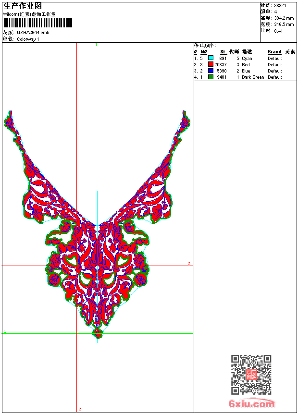
Task: Select the stitch count value '36321'
Action: (280, 6)
